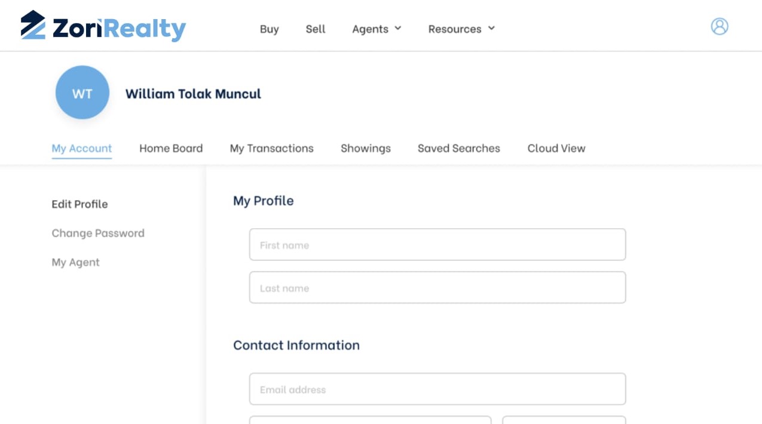Screen dimensions: 762x424
Task: Go to My Agent in sidebar
Action: point(75,263)
